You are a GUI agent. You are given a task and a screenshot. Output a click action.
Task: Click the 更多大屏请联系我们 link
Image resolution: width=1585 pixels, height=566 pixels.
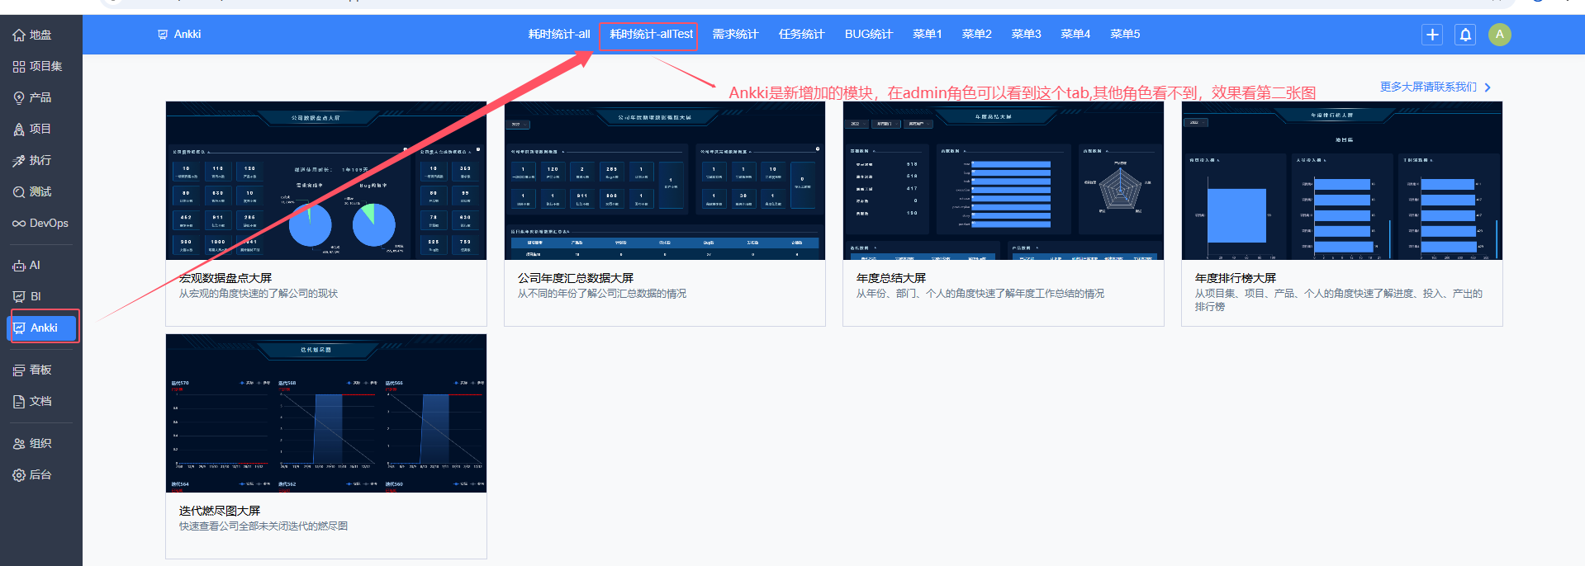1428,87
